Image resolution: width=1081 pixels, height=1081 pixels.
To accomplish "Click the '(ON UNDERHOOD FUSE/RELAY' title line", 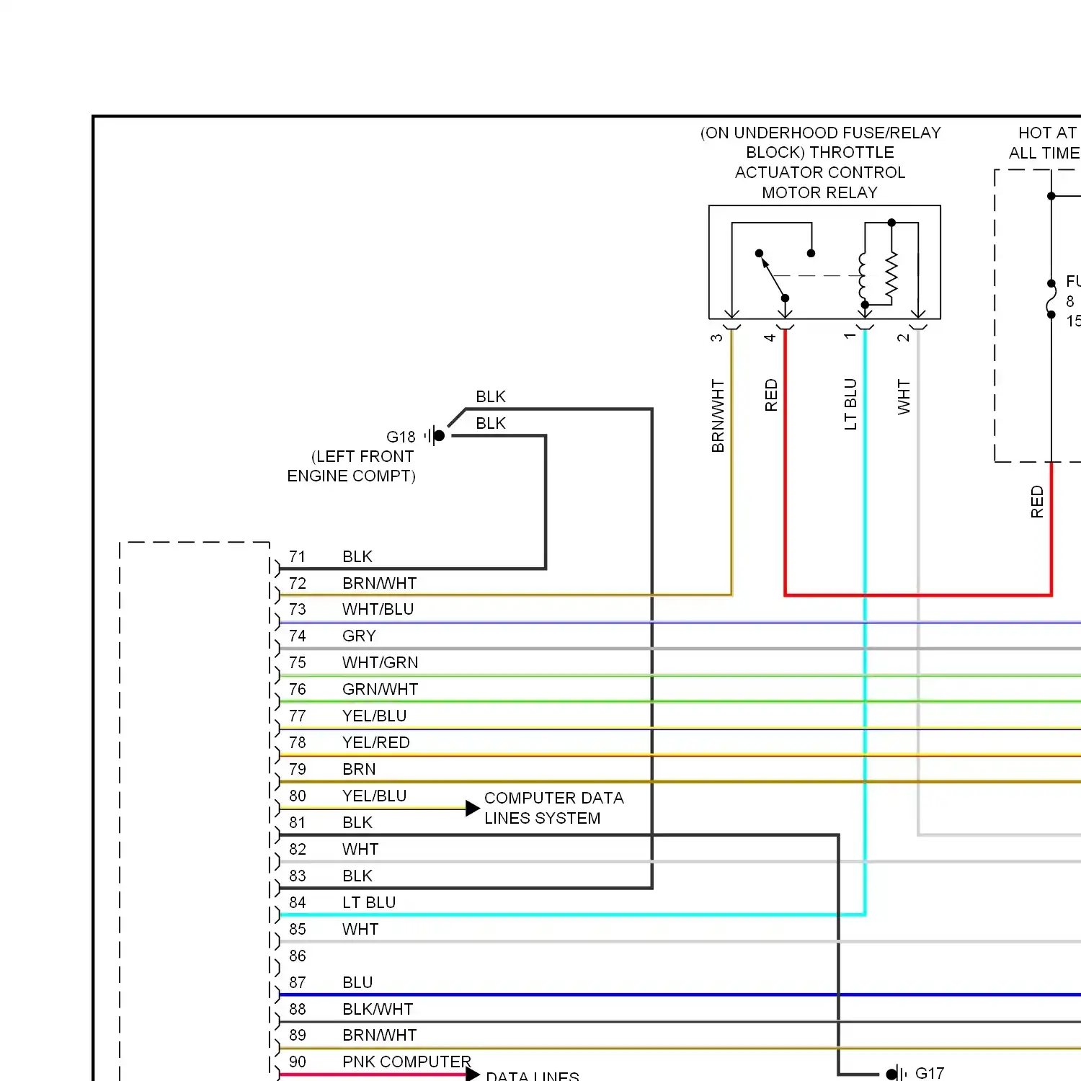I will click(x=821, y=133).
